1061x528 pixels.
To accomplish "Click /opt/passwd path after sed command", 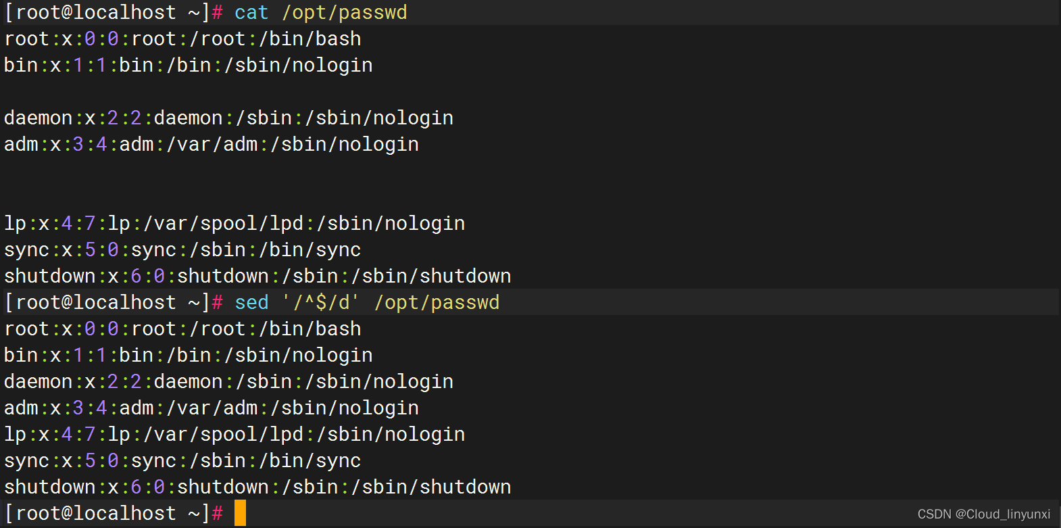I will click(x=437, y=302).
